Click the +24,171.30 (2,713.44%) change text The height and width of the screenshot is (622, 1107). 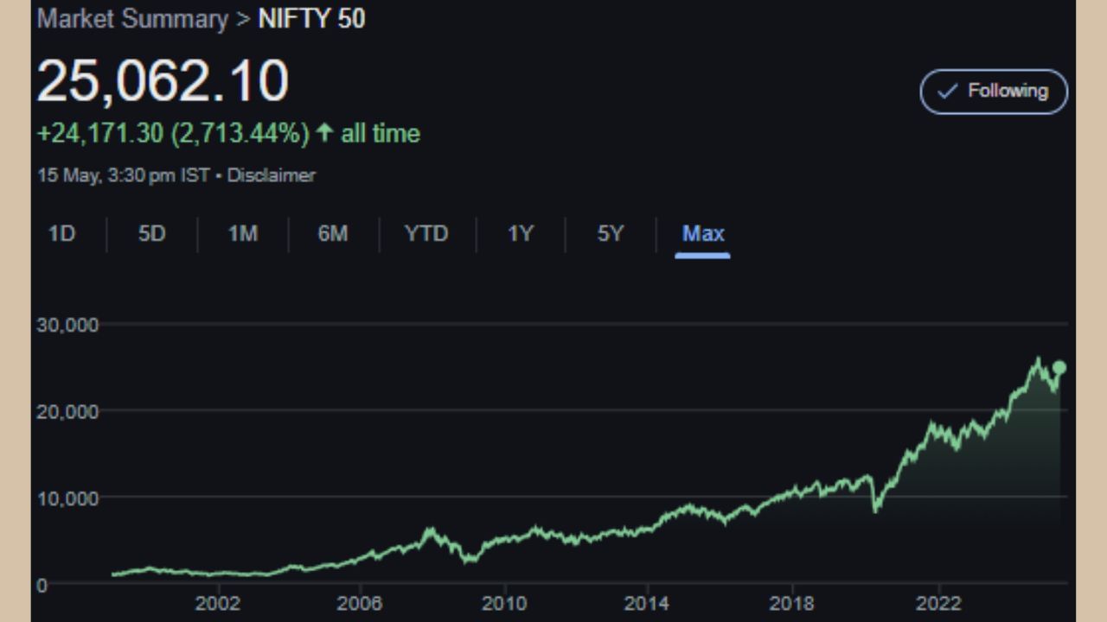[173, 134]
